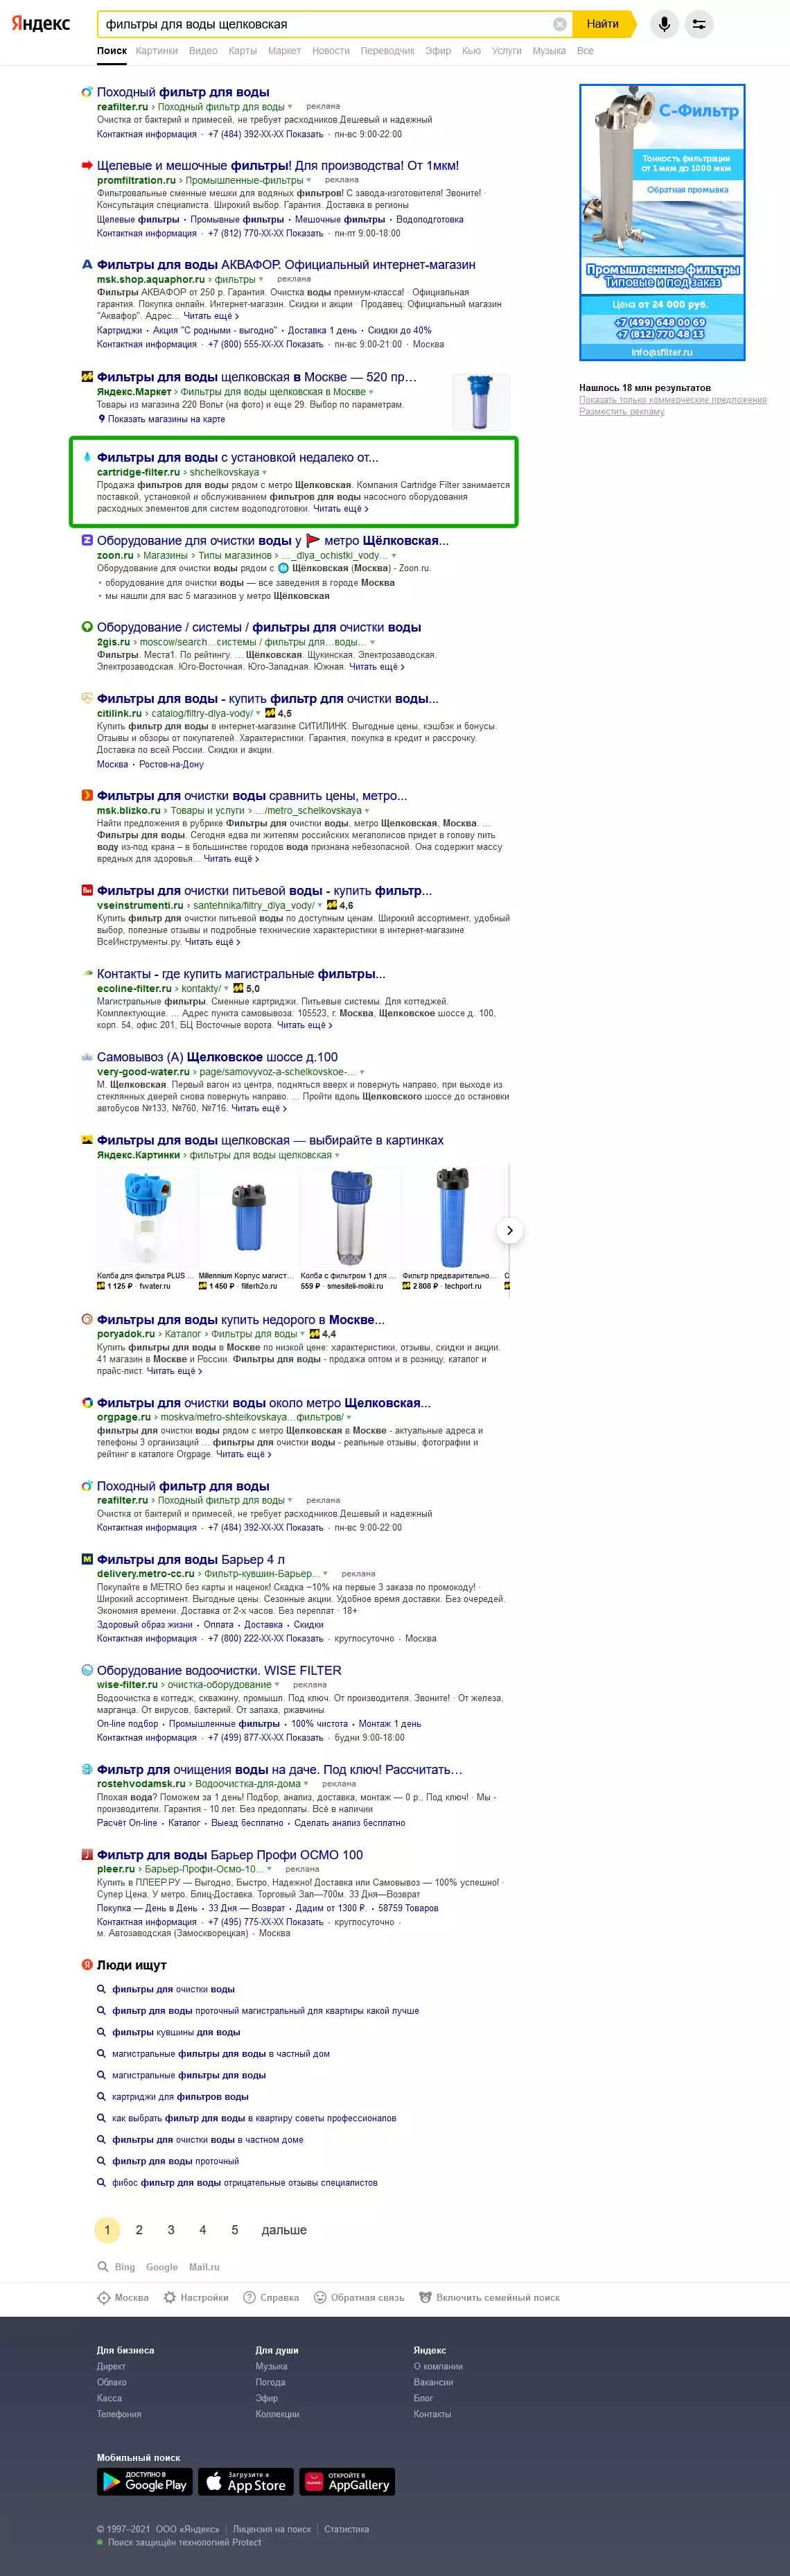Open Настройки gear at page bottom
The height and width of the screenshot is (2576, 790).
point(196,2297)
